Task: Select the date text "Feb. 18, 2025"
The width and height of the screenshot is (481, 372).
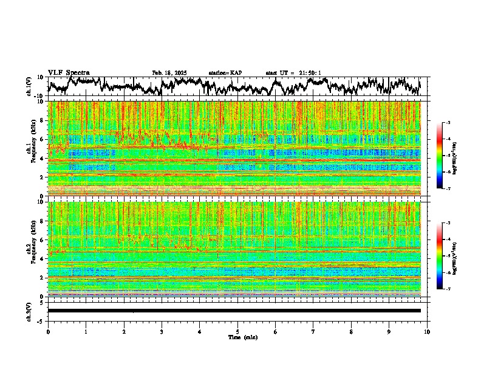Action: (169, 73)
